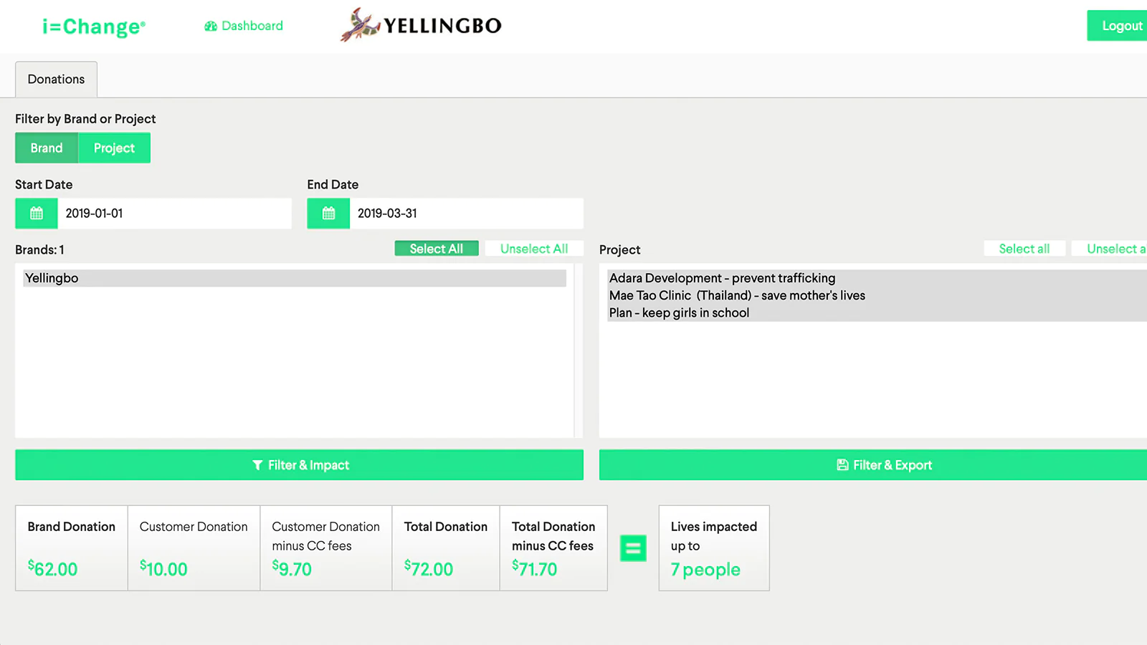Viewport: 1147px width, 645px height.
Task: Open the End Date calendar icon
Action: [328, 214]
